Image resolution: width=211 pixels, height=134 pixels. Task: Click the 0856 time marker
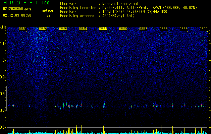(x=123, y=29)
